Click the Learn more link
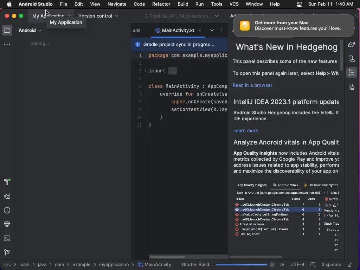 (x=246, y=130)
